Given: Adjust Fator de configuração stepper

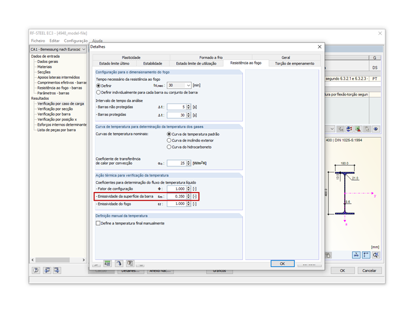Looking at the screenshot, I should tap(189, 189).
